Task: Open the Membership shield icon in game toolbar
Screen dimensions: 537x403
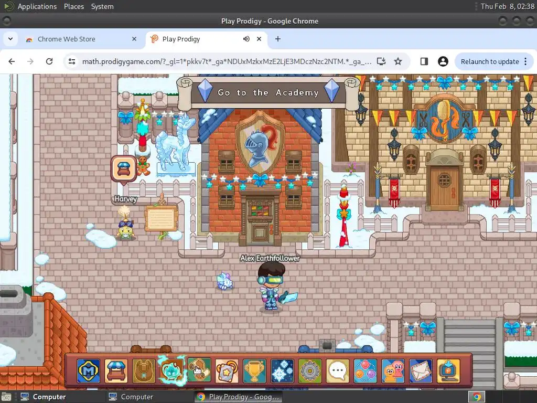Action: (x=88, y=371)
